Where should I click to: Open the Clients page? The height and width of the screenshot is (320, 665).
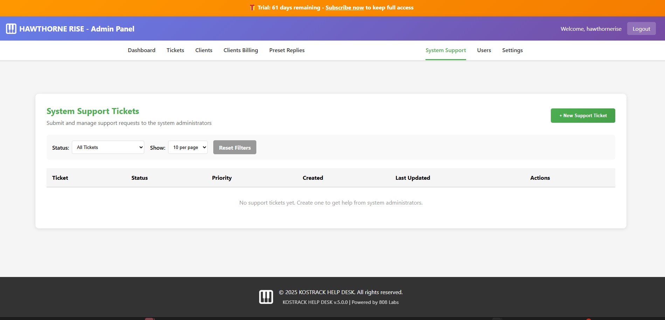pyautogui.click(x=203, y=50)
